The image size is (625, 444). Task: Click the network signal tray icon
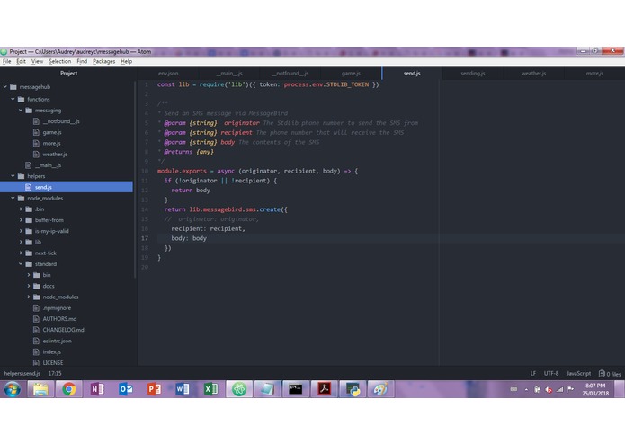559,389
